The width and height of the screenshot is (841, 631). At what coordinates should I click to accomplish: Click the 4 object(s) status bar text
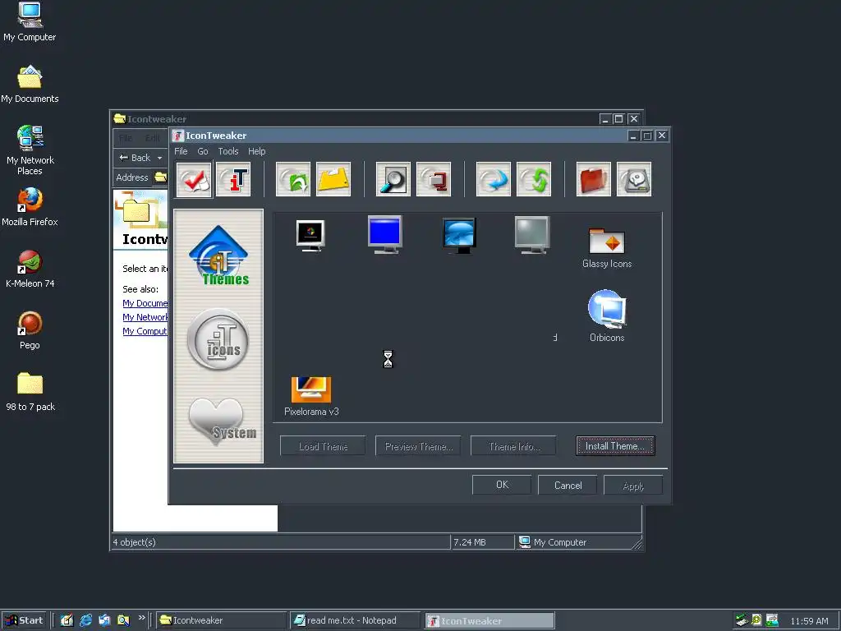[134, 542]
